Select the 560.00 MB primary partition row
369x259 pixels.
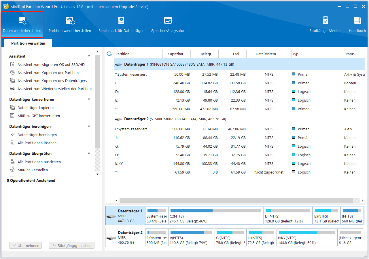point(239,109)
